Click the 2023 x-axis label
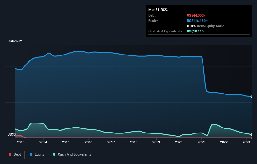This screenshot has height=164, width=257. tap(246, 142)
